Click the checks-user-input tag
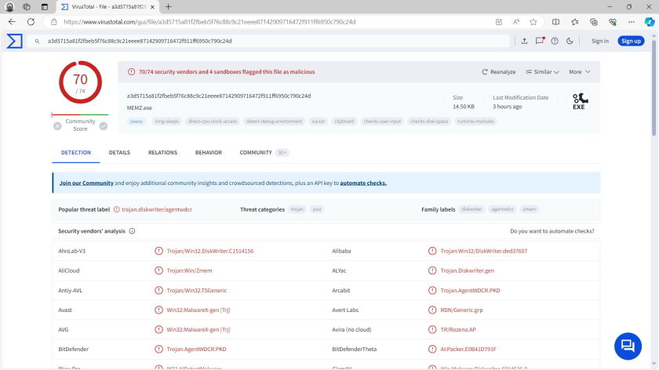 (383, 122)
